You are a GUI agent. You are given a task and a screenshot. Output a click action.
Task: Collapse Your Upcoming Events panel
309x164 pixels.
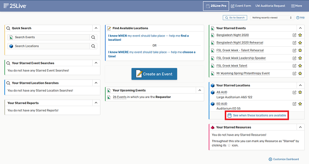coord(200,90)
